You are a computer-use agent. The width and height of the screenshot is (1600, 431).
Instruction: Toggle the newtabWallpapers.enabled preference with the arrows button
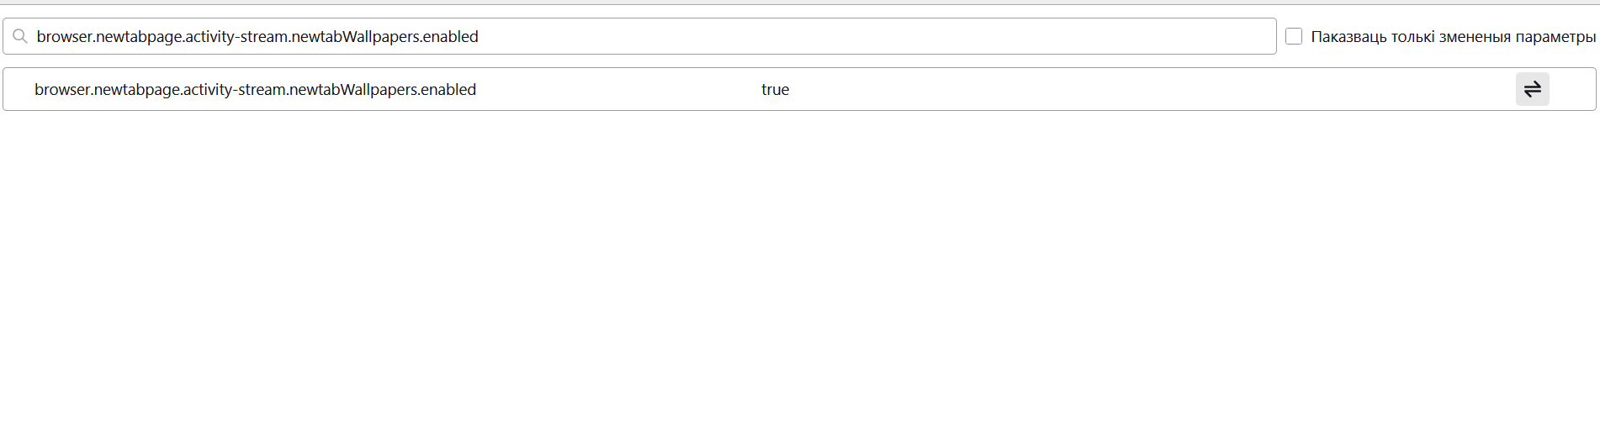(1532, 89)
